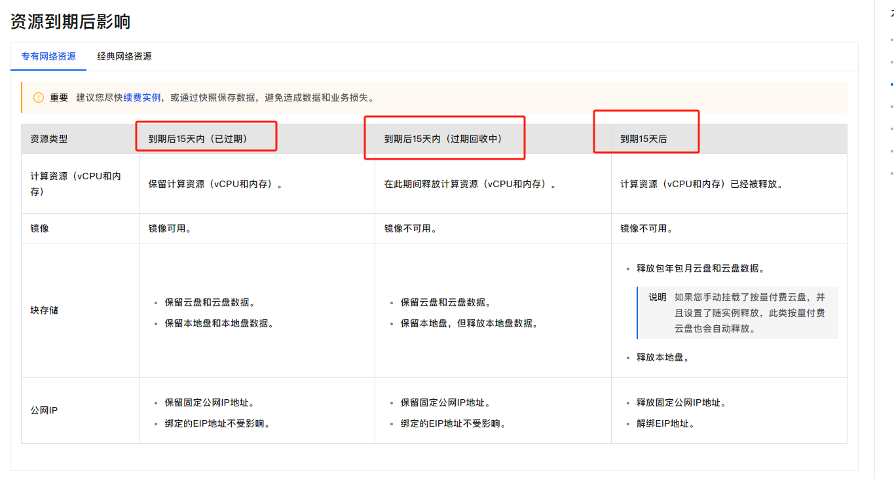Screen dimensions: 894x479
Task: Click the item 释放包年包月云盘和云盘数据。
Action: click(x=701, y=268)
